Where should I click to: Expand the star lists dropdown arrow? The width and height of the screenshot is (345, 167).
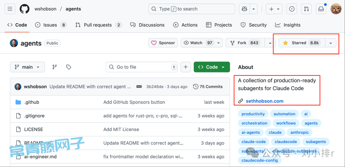(331, 43)
